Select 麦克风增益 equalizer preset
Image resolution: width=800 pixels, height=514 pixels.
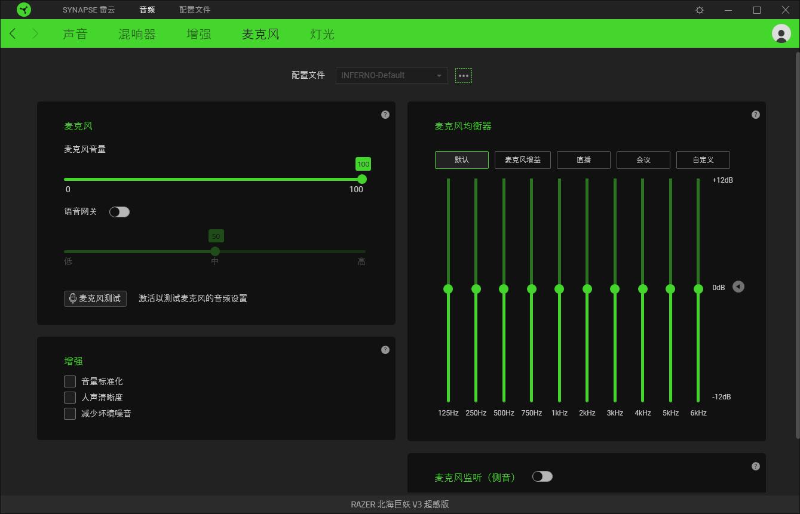[523, 160]
